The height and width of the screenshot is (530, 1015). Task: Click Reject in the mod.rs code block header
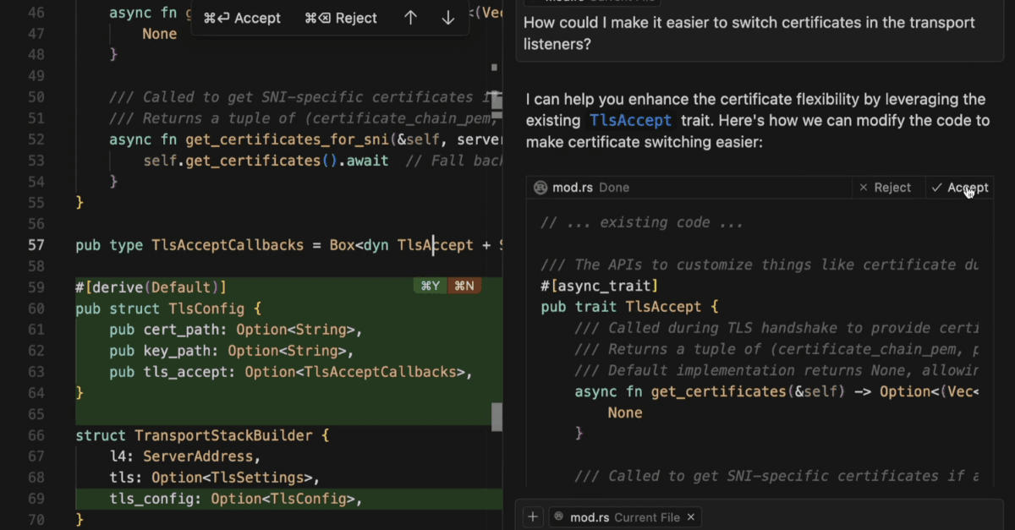[x=885, y=188]
